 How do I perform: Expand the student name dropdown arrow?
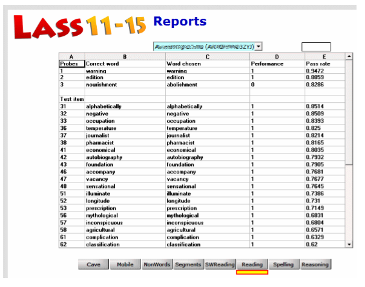[258, 47]
